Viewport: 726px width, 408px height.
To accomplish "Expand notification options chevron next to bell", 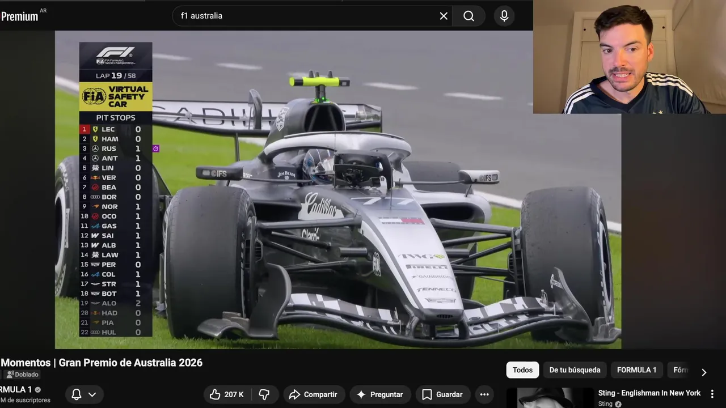I will pos(92,394).
